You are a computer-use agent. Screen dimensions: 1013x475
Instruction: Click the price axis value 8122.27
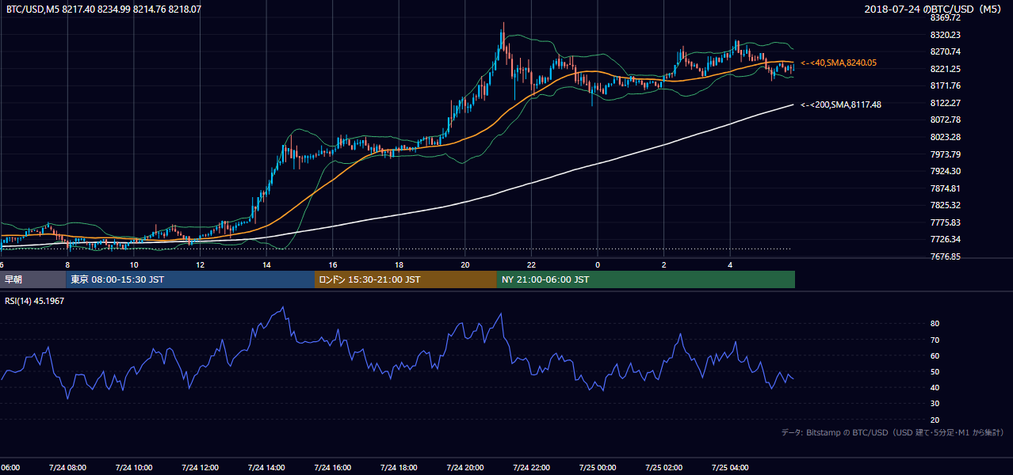tap(945, 103)
